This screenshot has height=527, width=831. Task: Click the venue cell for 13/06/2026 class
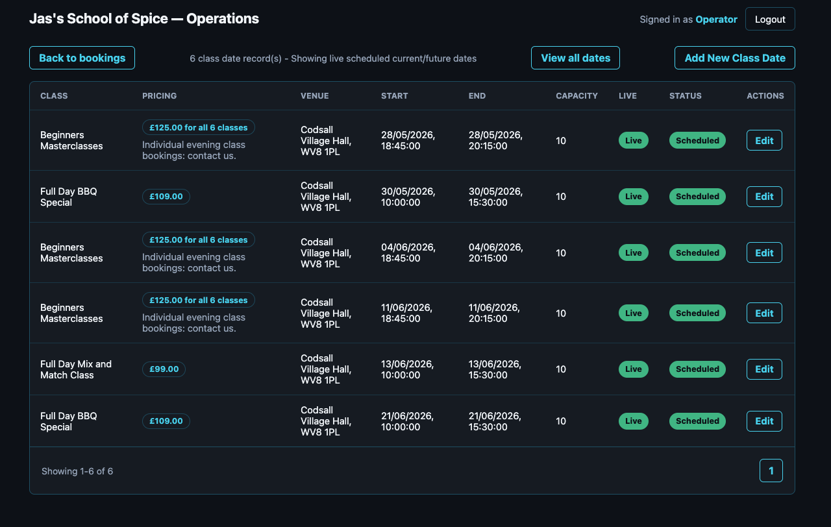(x=326, y=369)
